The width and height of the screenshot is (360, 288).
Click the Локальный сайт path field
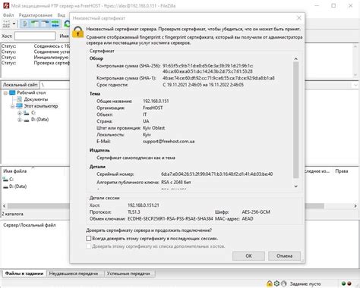pyautogui.click(x=55, y=85)
